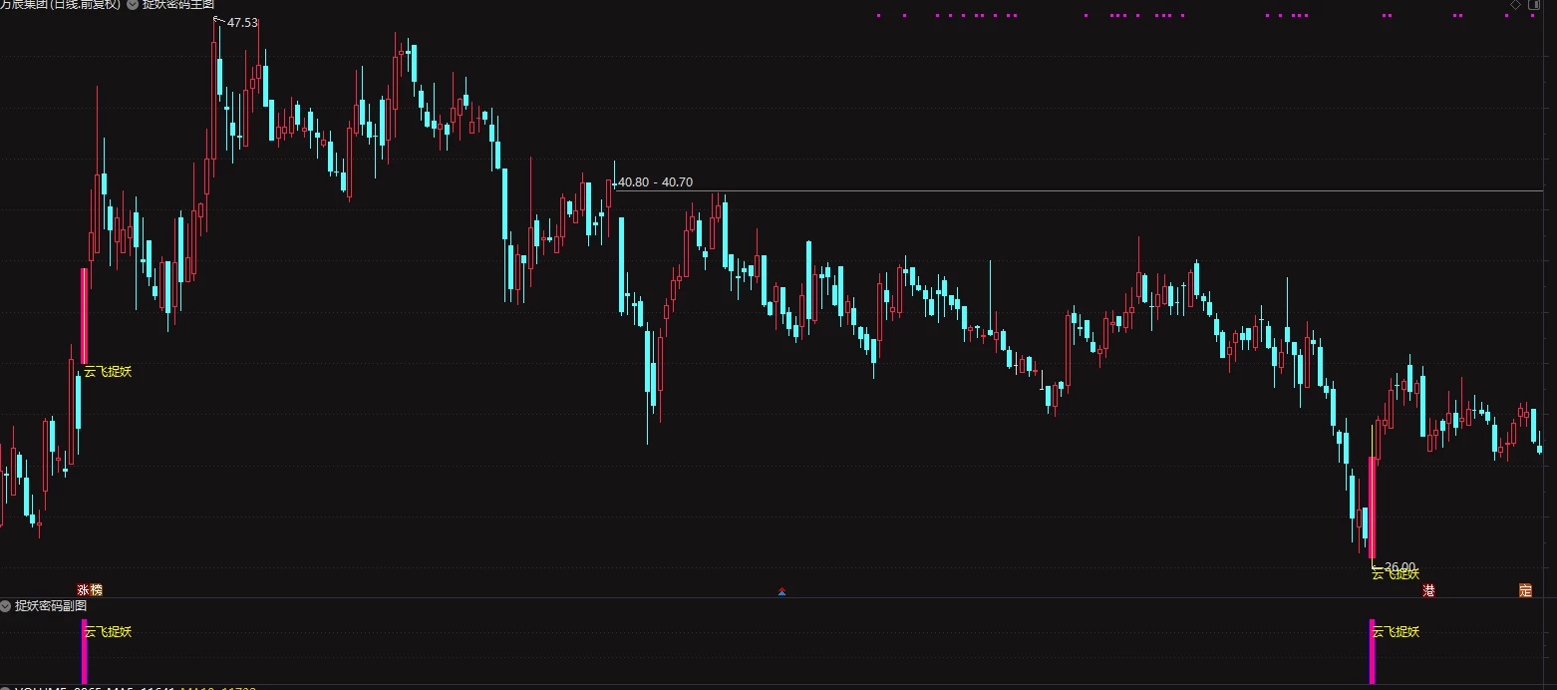This screenshot has height=690, width=1557.
Task: Open the red-blue arrow marker on time axis
Action: pyautogui.click(x=782, y=591)
